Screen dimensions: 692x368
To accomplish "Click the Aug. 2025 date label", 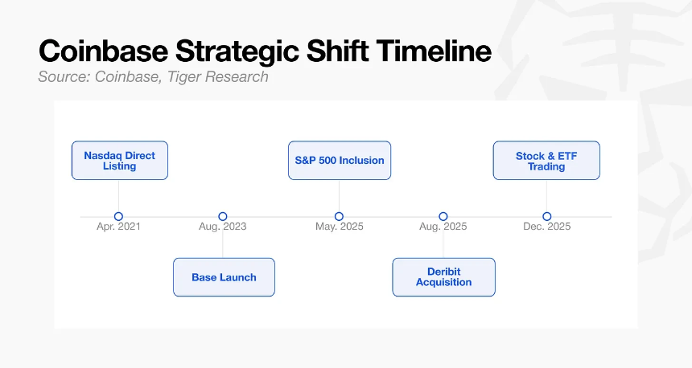I will tap(443, 227).
